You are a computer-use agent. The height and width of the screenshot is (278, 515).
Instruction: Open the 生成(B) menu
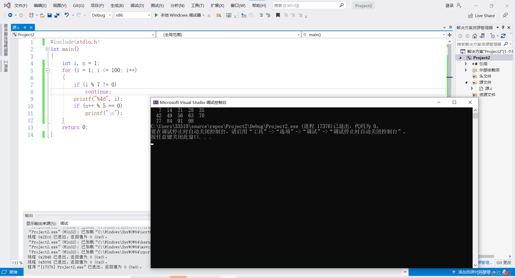click(117, 5)
